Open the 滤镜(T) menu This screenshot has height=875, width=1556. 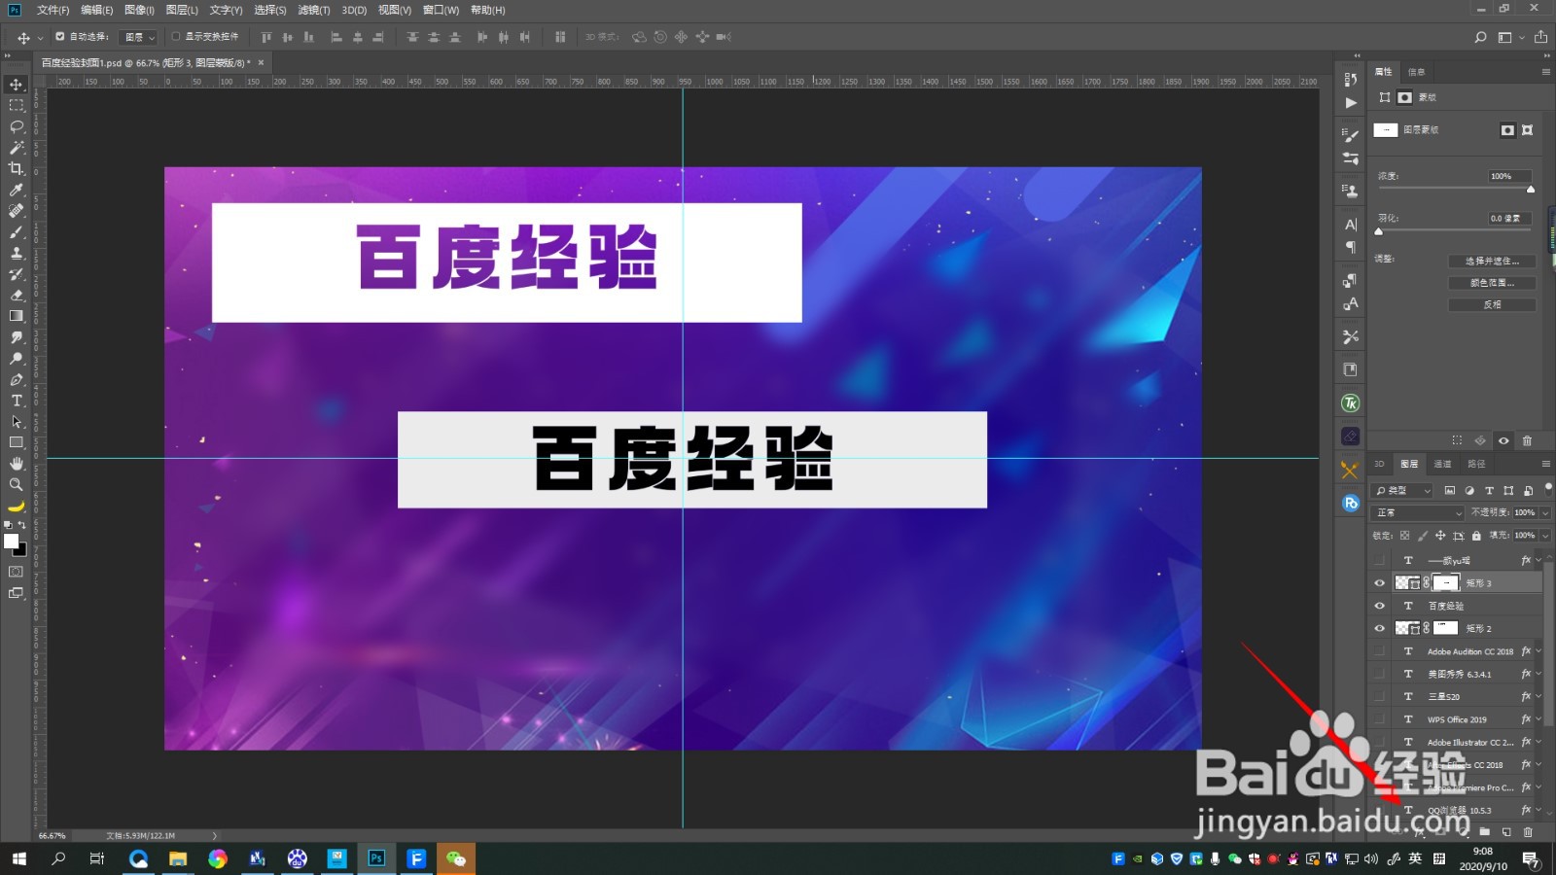coord(313,10)
